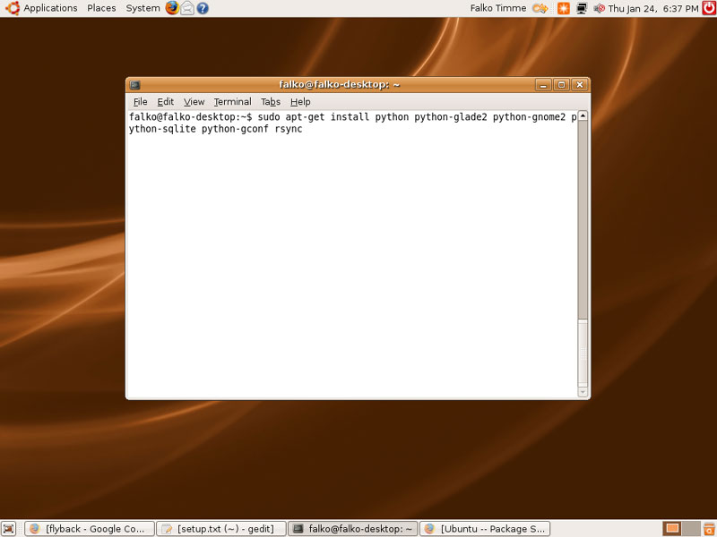
Task: Click terminal scrollbar down arrow
Action: click(x=583, y=392)
